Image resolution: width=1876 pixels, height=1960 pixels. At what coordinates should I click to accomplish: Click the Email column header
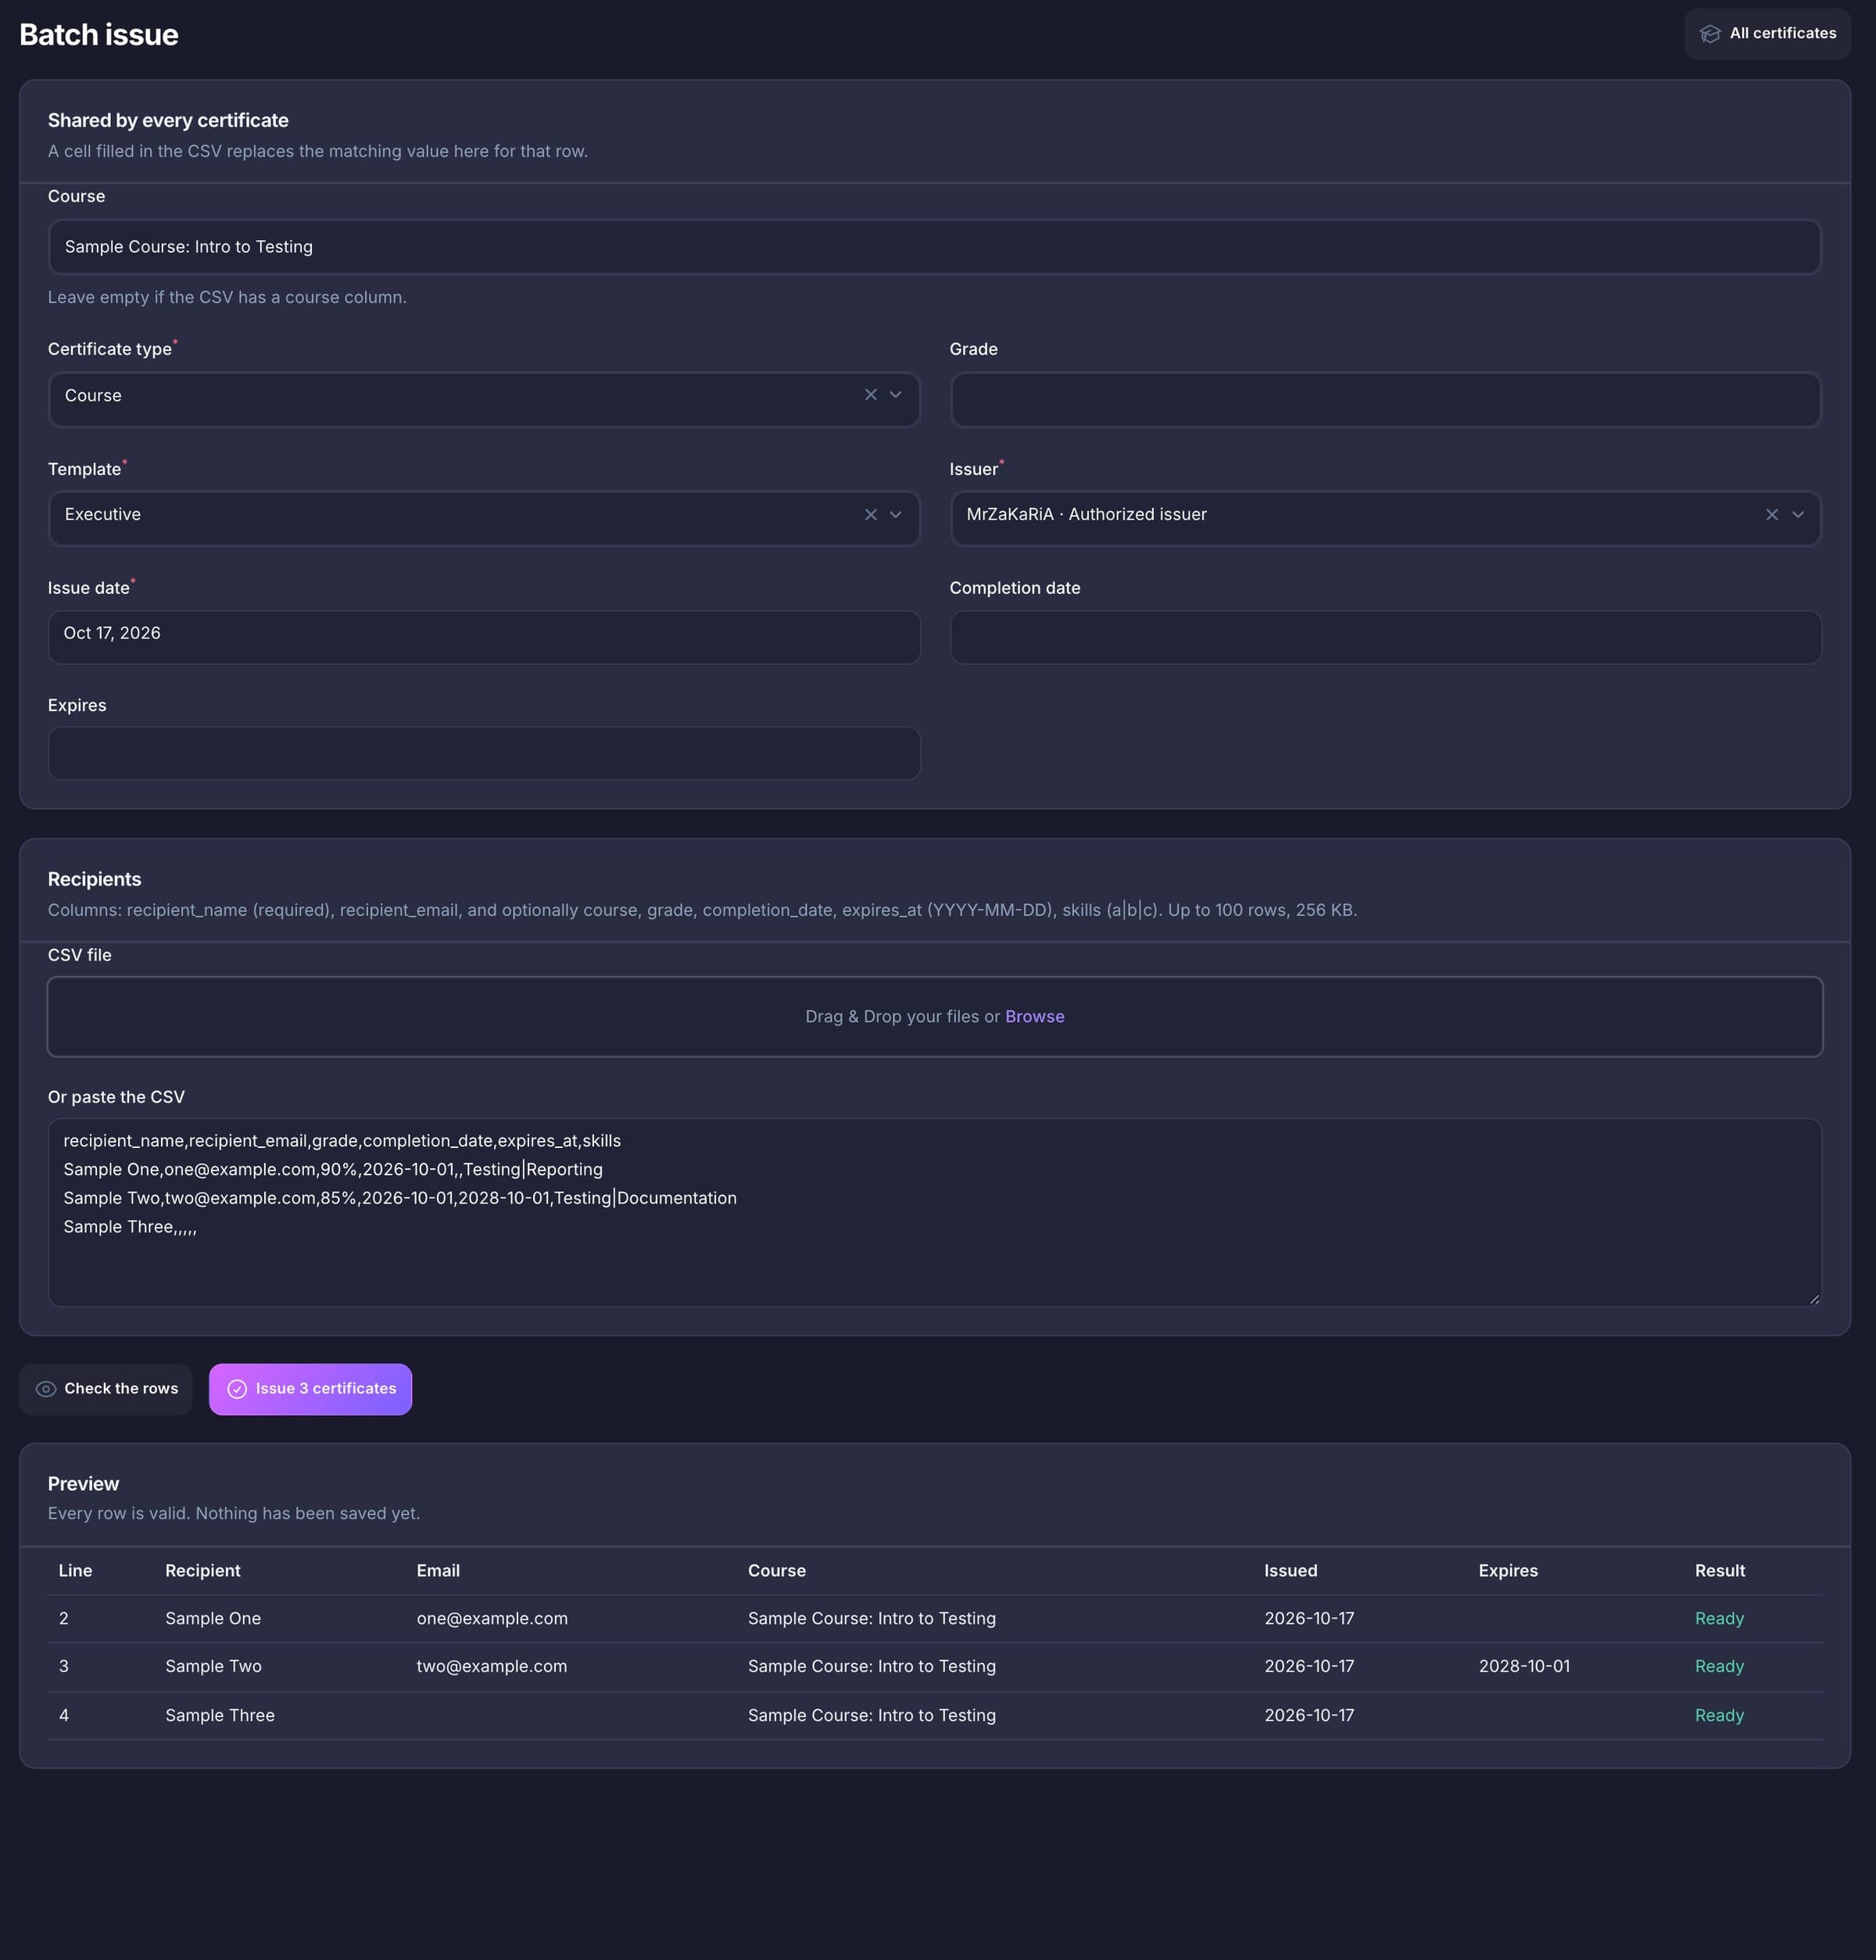438,1570
